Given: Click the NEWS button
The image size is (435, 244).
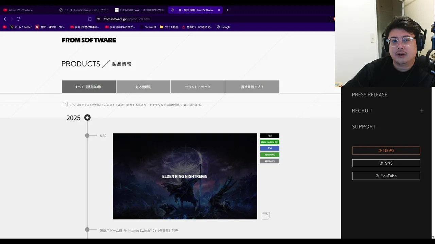Looking at the screenshot, I should pyautogui.click(x=386, y=150).
